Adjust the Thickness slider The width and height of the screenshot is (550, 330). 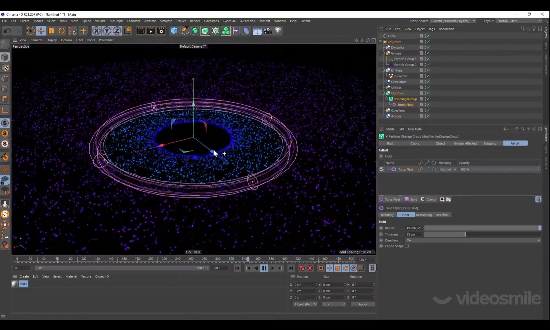pyautogui.click(x=465, y=234)
